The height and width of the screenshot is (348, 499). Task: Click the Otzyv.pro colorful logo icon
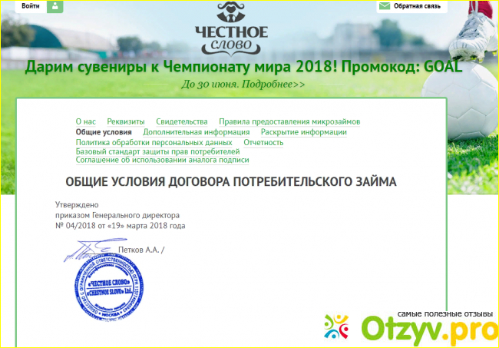pyautogui.click(x=336, y=327)
